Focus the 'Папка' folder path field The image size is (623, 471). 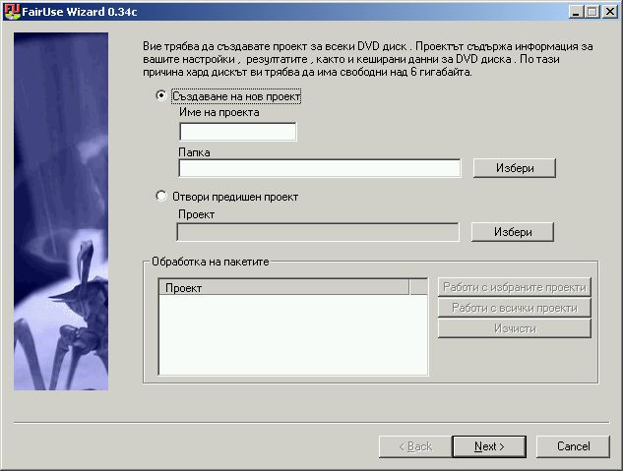320,168
